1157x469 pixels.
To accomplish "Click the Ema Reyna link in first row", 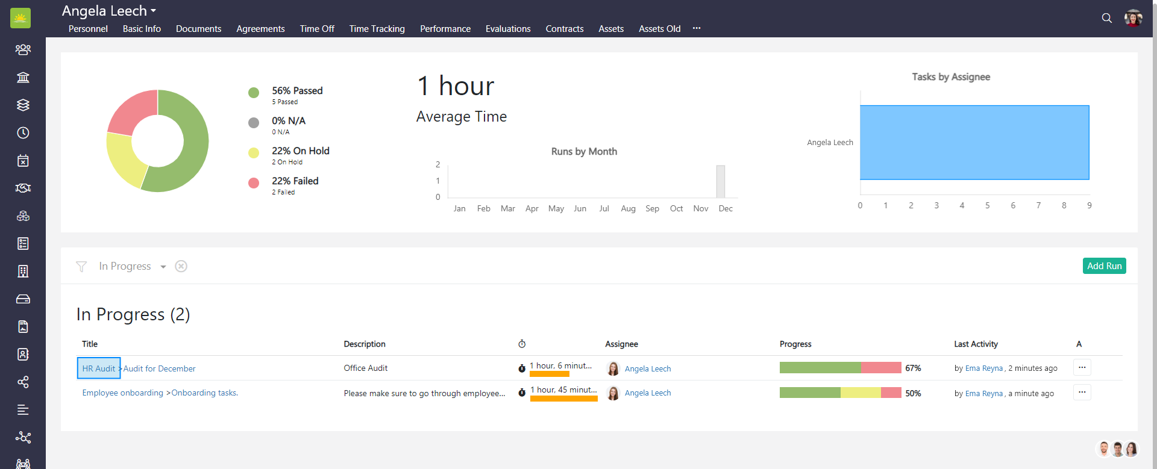I will click(x=983, y=368).
